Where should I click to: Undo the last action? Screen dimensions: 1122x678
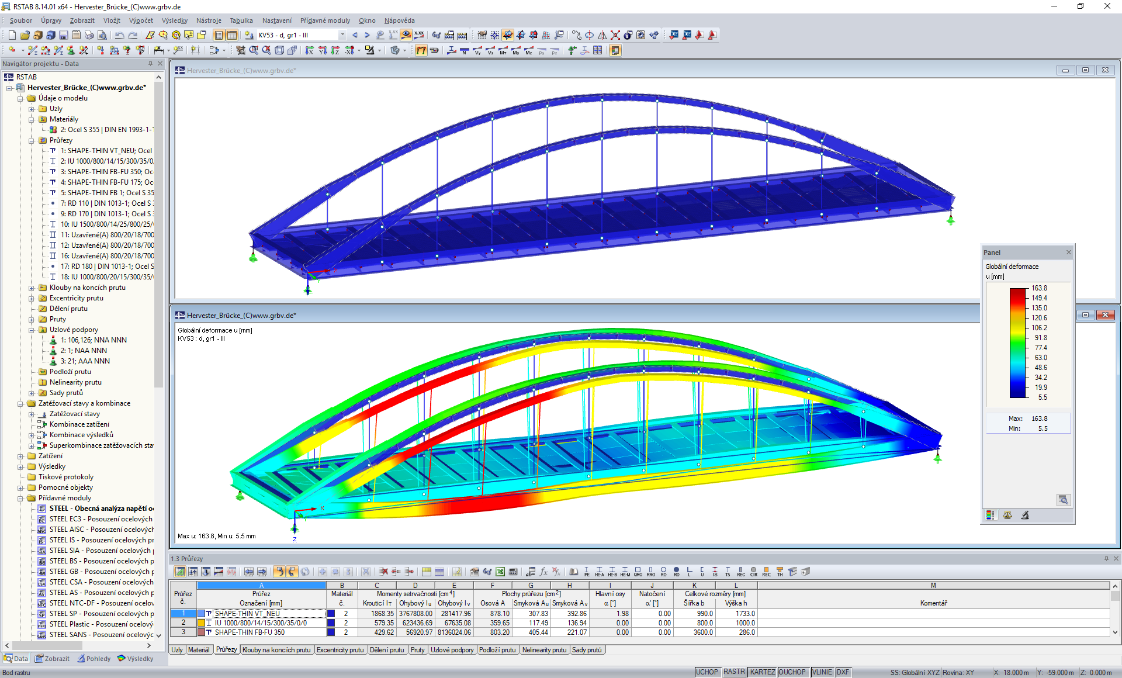[x=119, y=35]
